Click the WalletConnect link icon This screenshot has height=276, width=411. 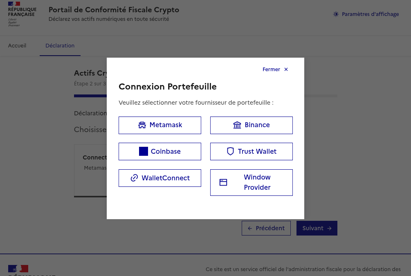pyautogui.click(x=134, y=178)
